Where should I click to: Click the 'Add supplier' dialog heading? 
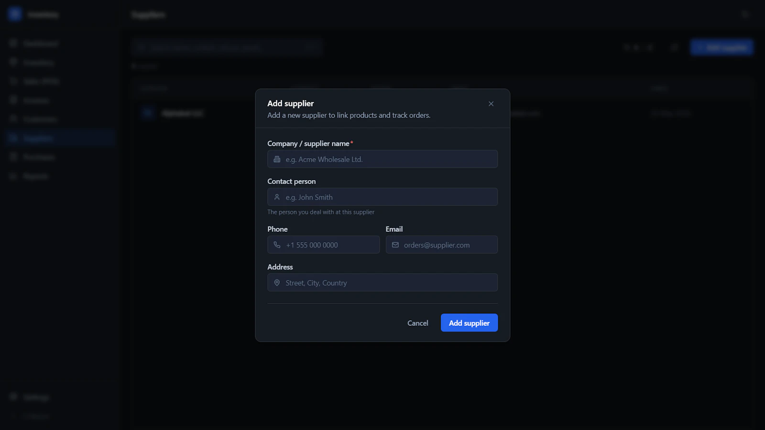[291, 103]
